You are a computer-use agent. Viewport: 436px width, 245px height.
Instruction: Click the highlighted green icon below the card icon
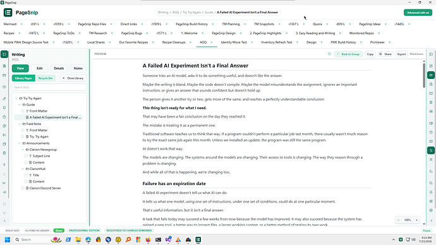click(x=431, y=150)
